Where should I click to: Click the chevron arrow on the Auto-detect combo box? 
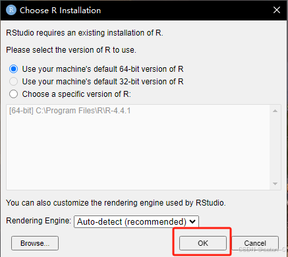[x=192, y=221]
